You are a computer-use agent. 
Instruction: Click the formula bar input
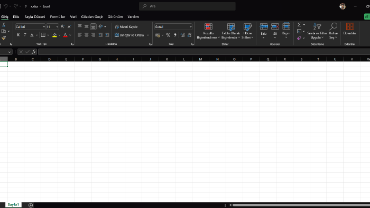point(204,52)
